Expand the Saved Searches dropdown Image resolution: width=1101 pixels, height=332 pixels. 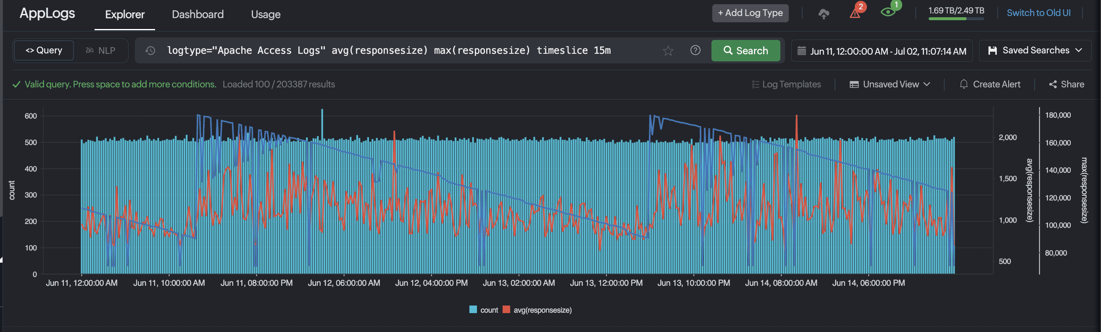[1079, 50]
